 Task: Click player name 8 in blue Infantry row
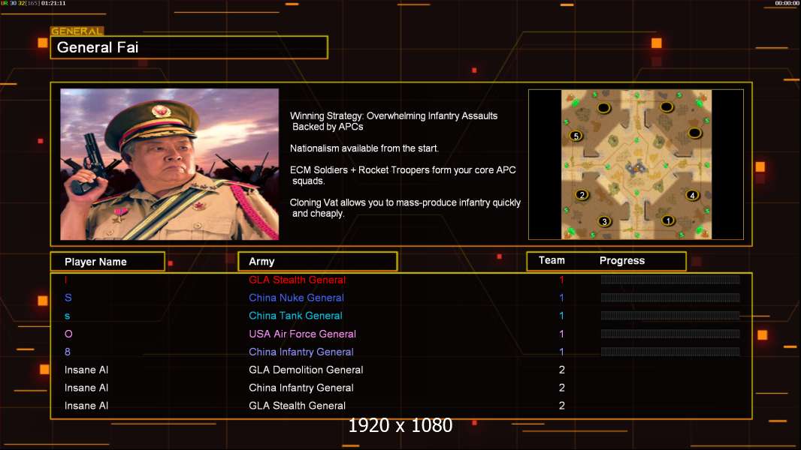[x=68, y=352]
